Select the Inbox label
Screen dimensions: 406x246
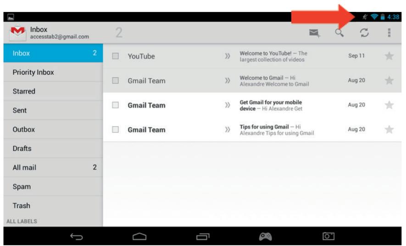pyautogui.click(x=53, y=53)
